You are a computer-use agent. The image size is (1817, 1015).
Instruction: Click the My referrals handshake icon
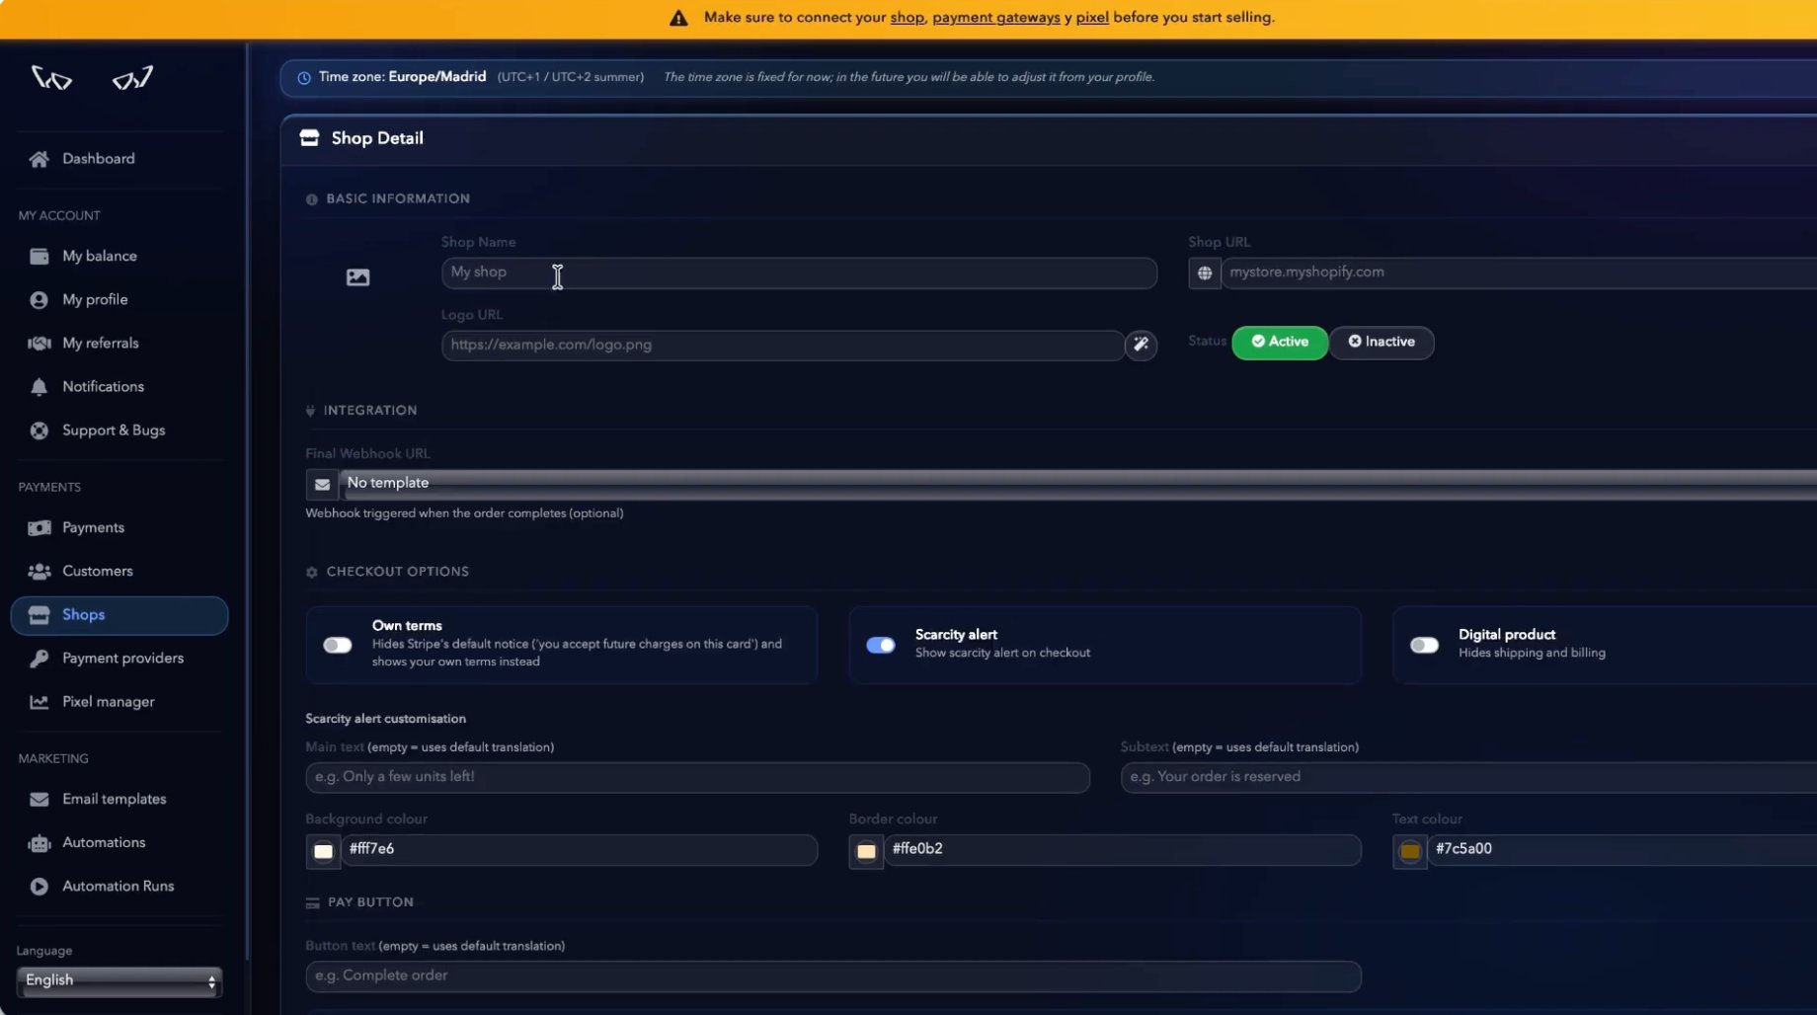click(39, 344)
